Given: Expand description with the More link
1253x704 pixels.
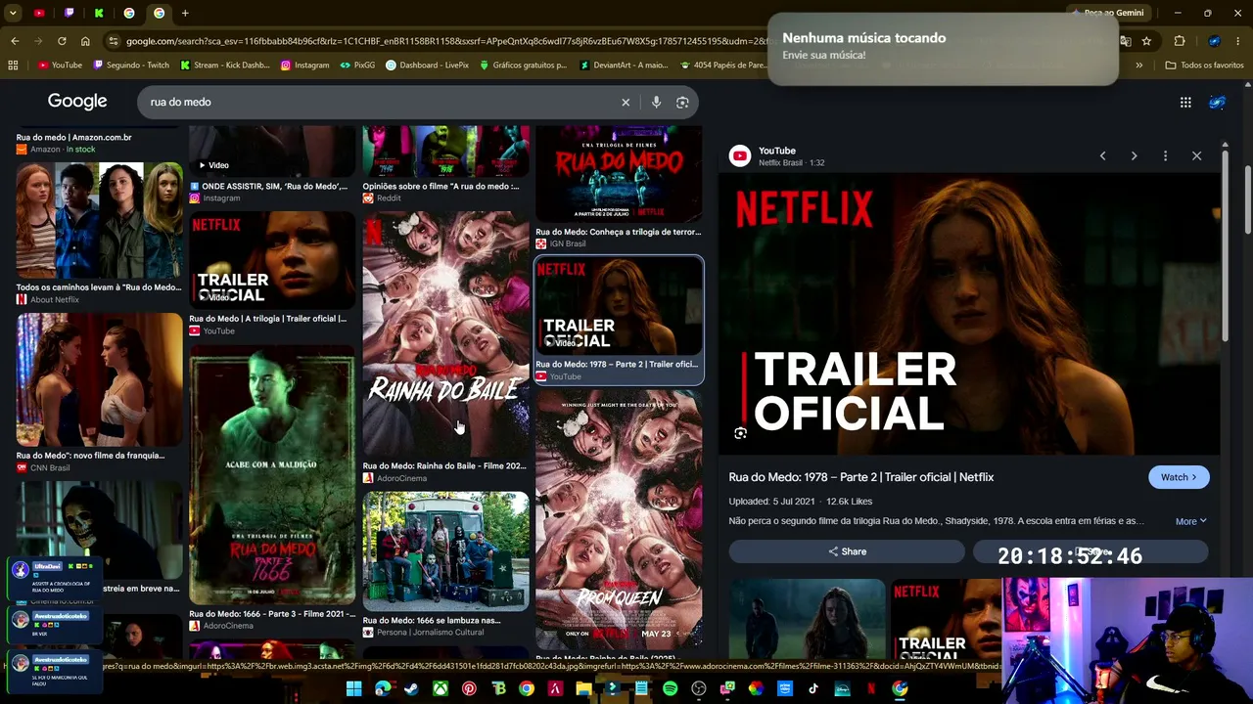Looking at the screenshot, I should coord(1190,521).
